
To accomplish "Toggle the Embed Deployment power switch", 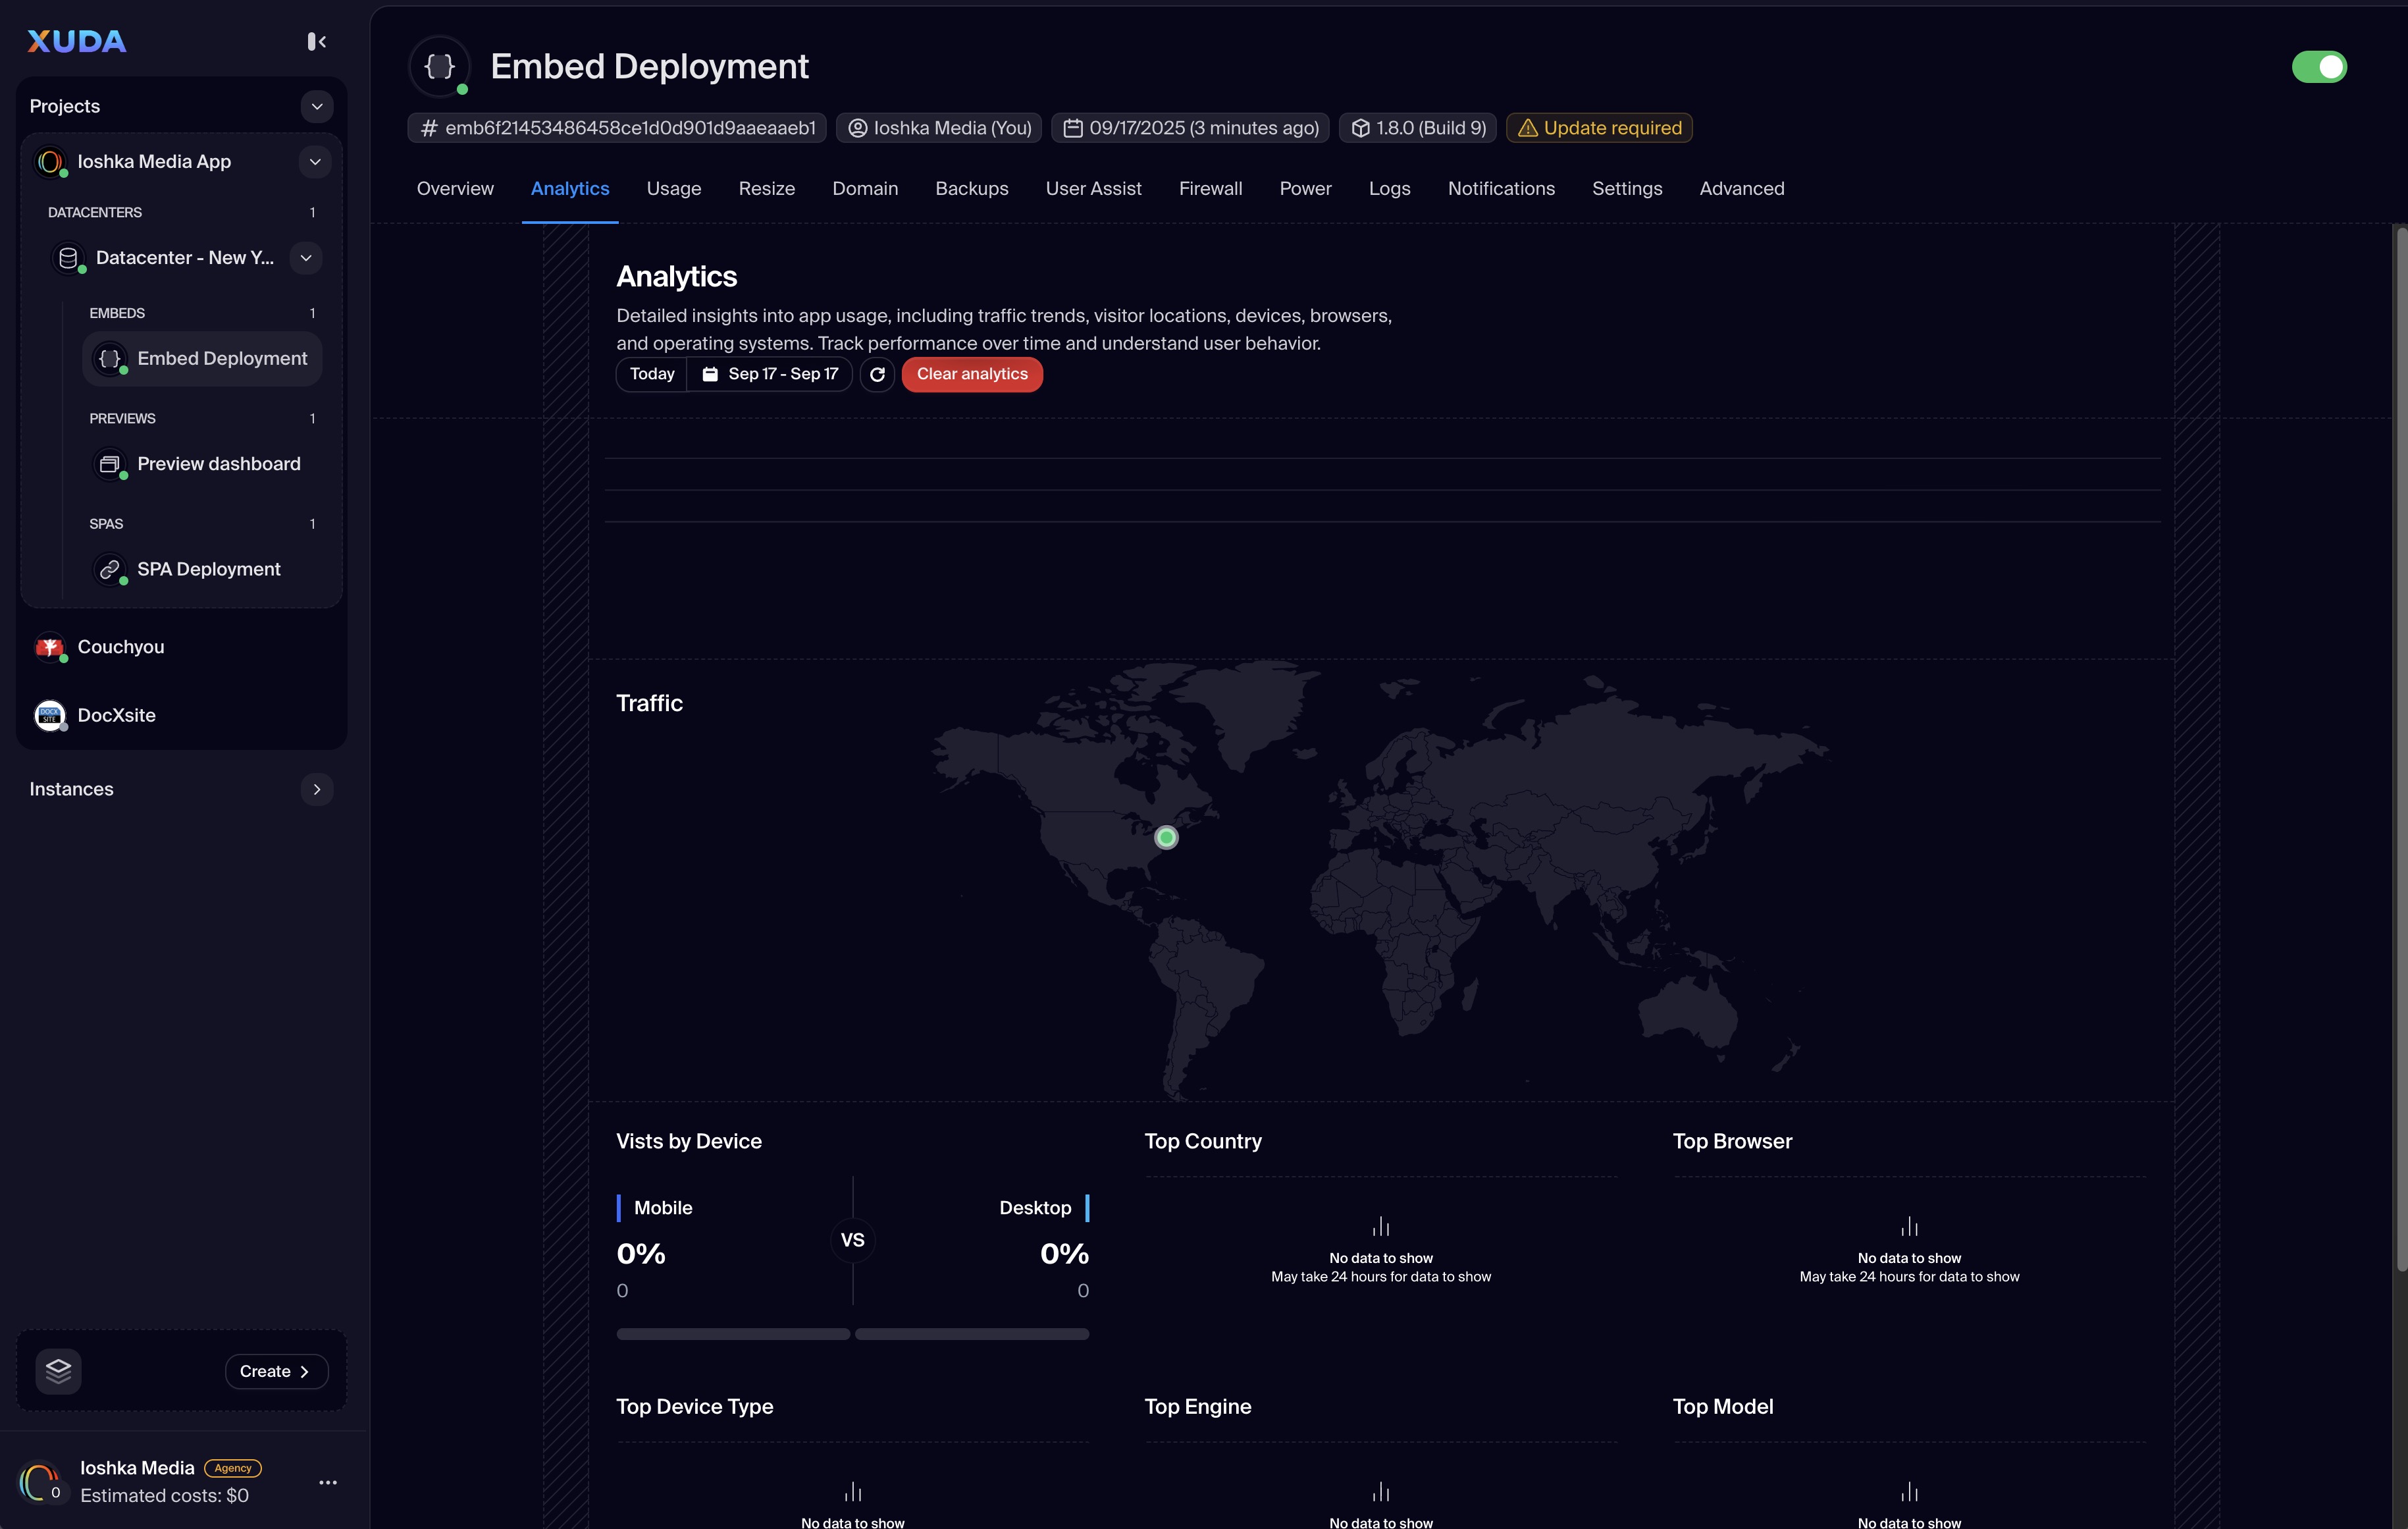I will click(x=2318, y=67).
